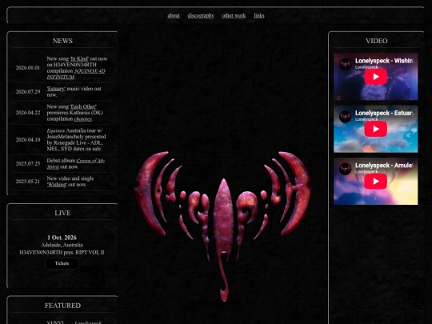
Task: Click the channel avatar on Amulet video
Action: point(345,169)
